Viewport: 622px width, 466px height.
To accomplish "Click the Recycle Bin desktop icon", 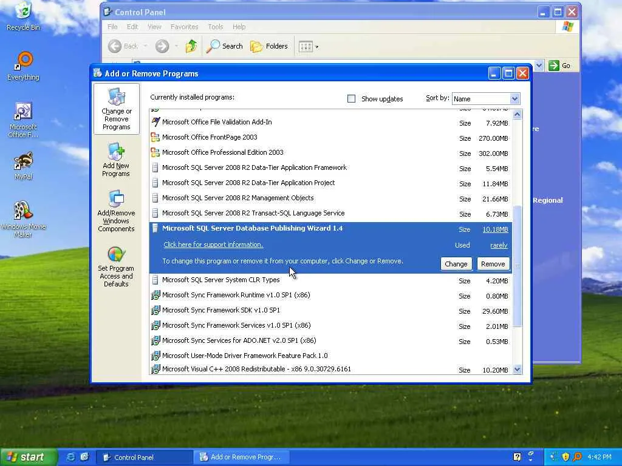I will coord(24,16).
